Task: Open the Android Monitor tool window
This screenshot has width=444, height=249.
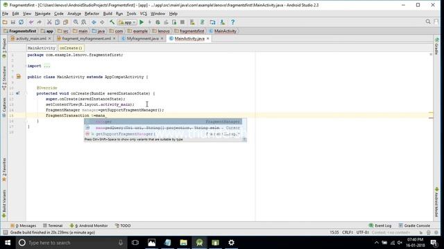Action: 89,225
